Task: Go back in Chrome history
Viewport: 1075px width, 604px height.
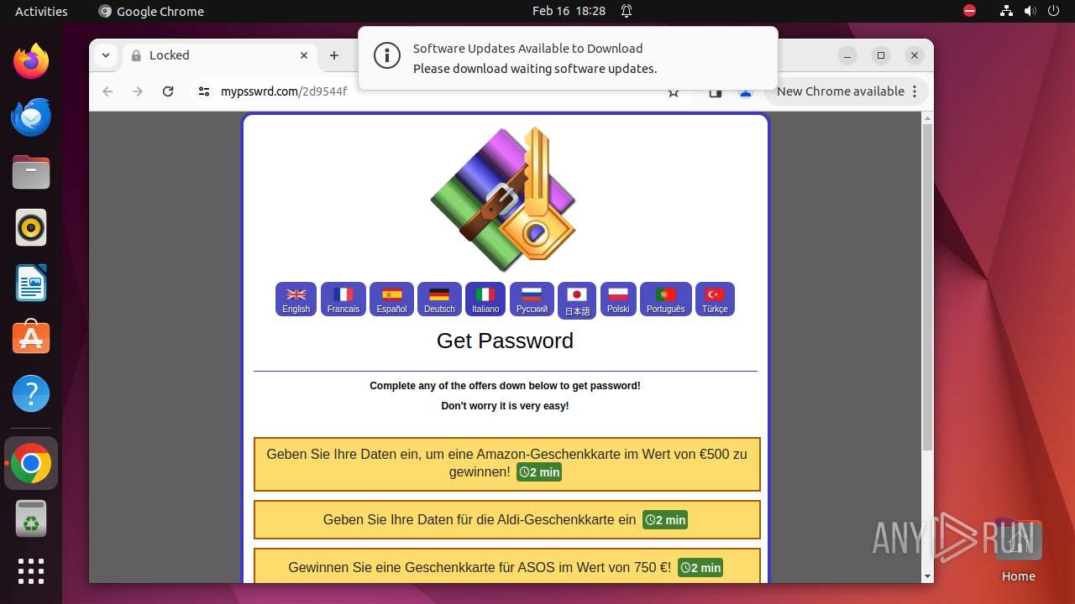Action: 107,91
